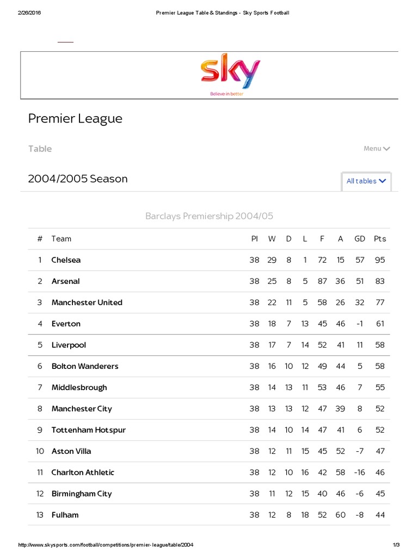Click the Premier League heading
This screenshot has height=558, width=418.
click(x=75, y=119)
